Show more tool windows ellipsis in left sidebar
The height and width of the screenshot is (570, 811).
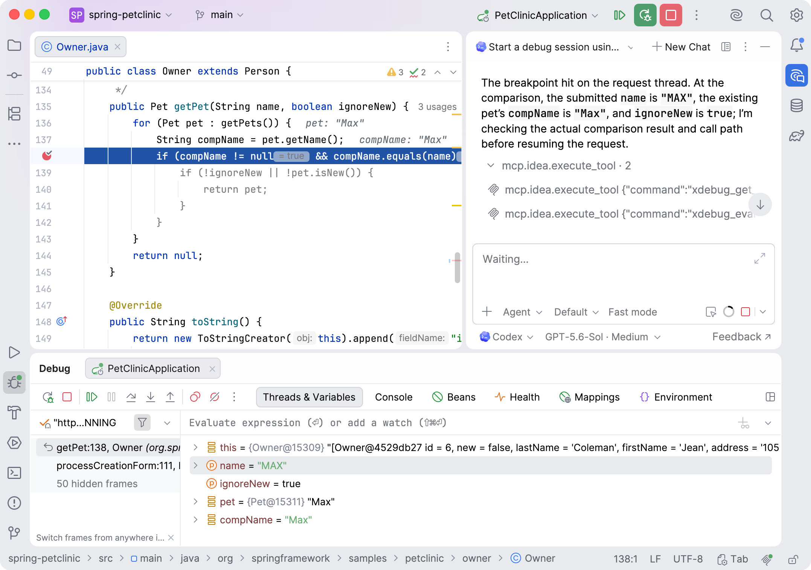[14, 144]
